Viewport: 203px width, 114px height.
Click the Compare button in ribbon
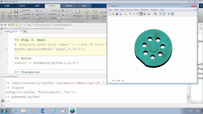(x=25, y=14)
